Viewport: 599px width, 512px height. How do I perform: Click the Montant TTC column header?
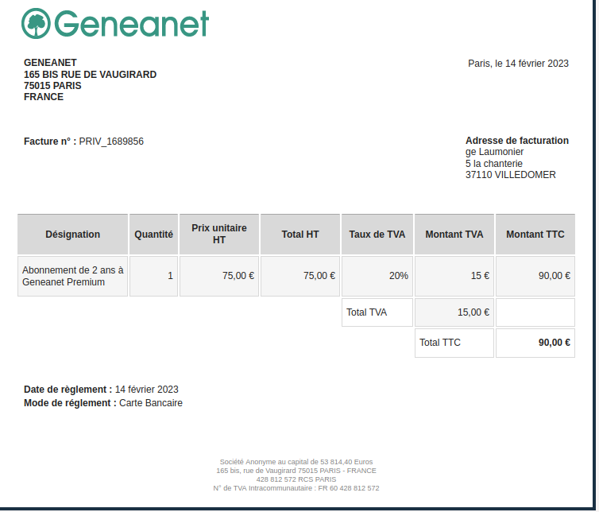click(x=535, y=235)
